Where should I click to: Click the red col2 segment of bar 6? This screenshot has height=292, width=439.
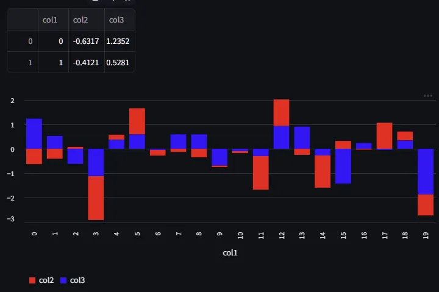(158, 153)
